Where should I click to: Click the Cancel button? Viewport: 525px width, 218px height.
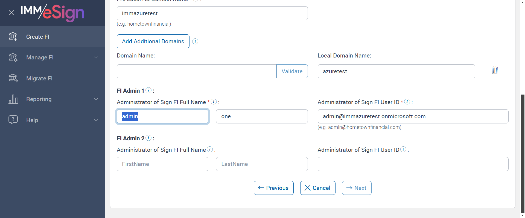[x=318, y=188]
